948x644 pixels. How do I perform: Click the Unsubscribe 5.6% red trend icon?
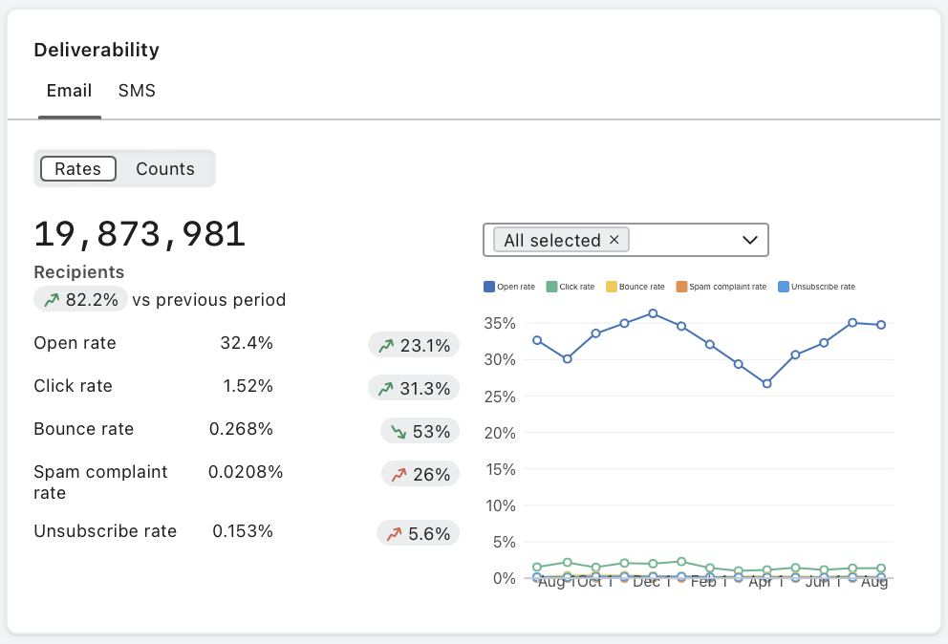pos(394,534)
